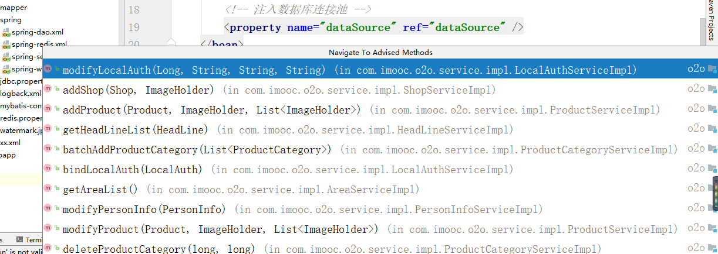The width and height of the screenshot is (718, 254).
Task: Navigate to getAreaList() method
Action: [x=380, y=189]
